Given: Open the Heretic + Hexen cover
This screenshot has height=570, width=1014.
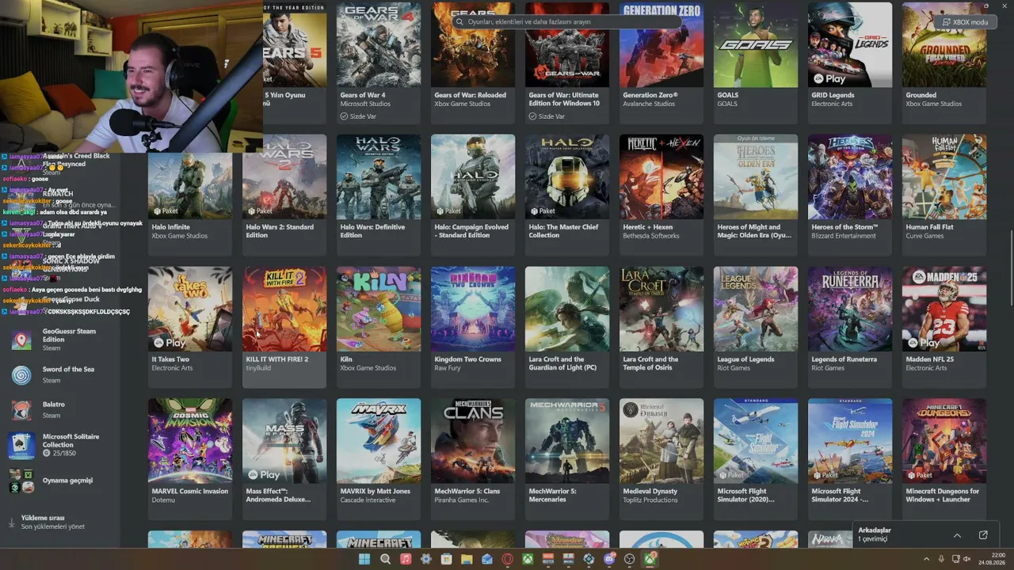Looking at the screenshot, I should [661, 177].
